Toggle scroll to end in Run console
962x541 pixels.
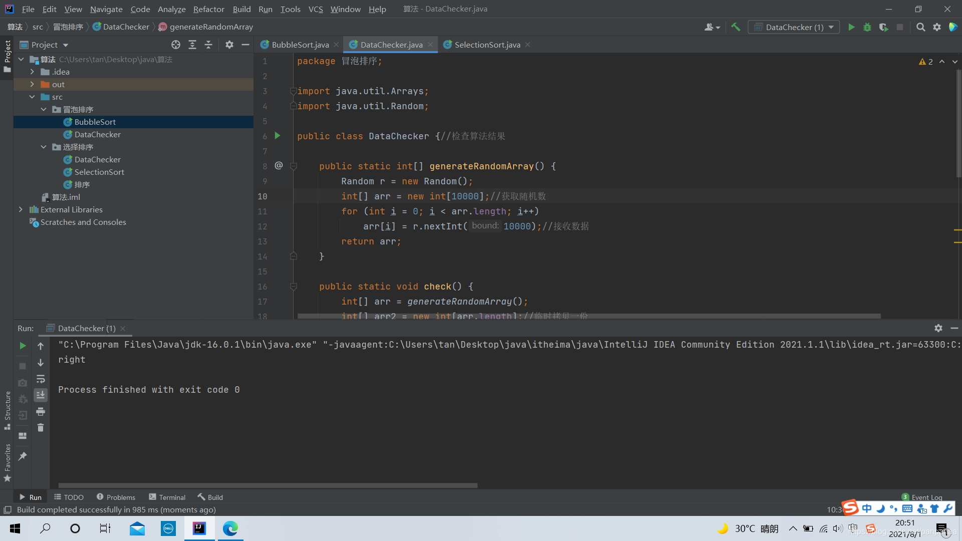[41, 395]
